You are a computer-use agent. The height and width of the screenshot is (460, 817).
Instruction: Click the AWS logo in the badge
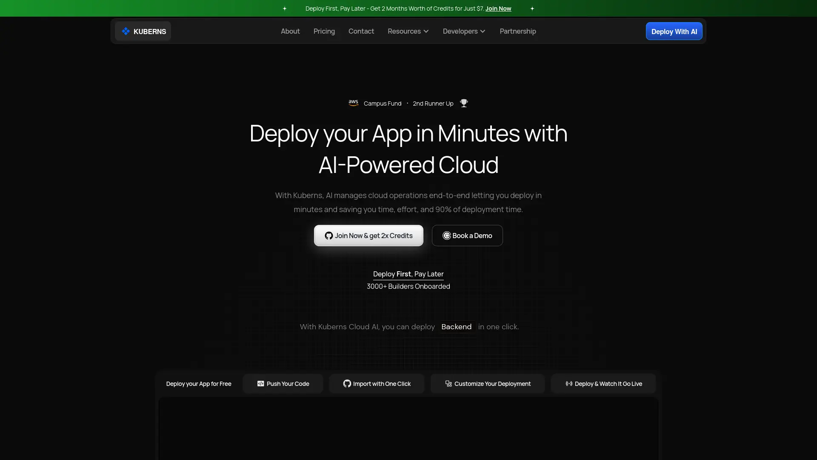354,103
